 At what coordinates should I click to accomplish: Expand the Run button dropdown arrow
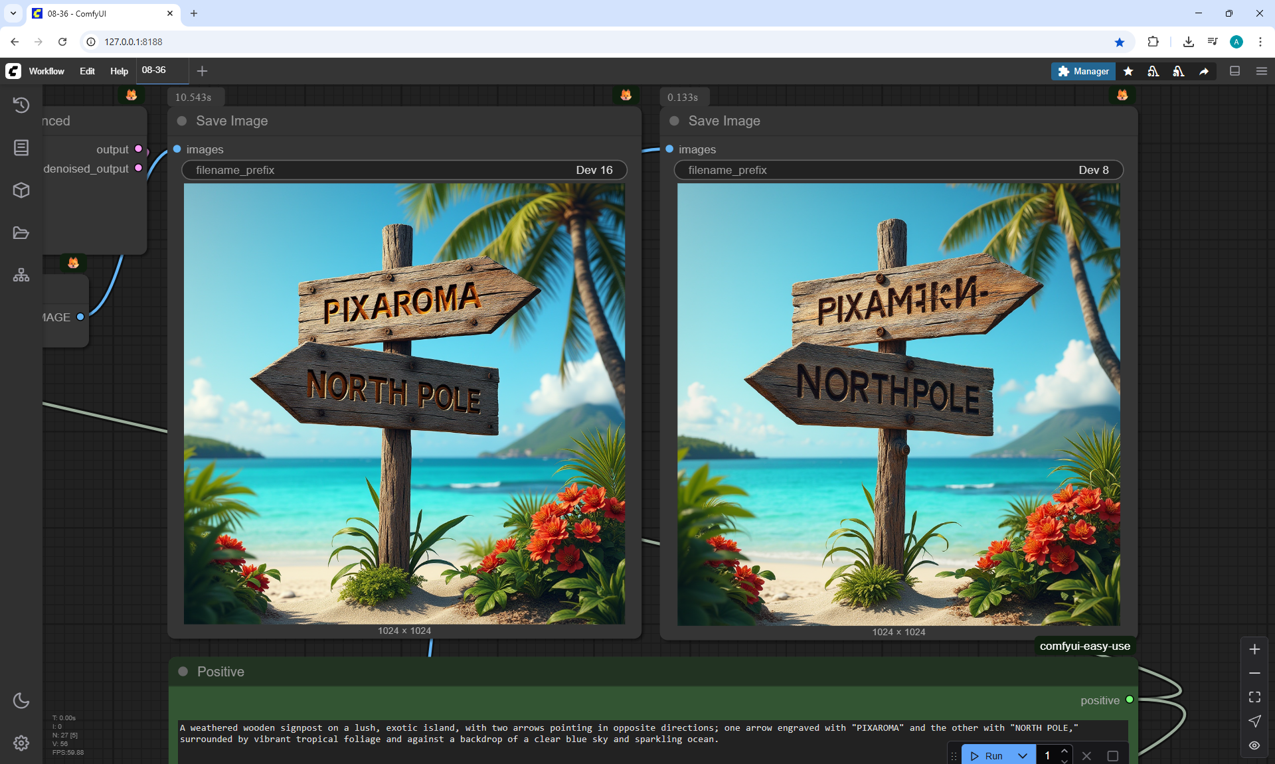tap(1023, 755)
